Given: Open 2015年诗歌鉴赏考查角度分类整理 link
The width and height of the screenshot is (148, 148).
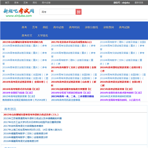Looking at the screenshot, I should click(72, 89).
